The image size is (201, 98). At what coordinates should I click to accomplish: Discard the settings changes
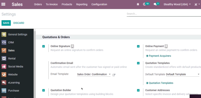pos(19,23)
